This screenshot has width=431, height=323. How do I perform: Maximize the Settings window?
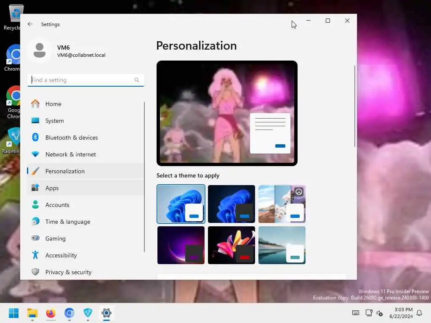point(327,21)
